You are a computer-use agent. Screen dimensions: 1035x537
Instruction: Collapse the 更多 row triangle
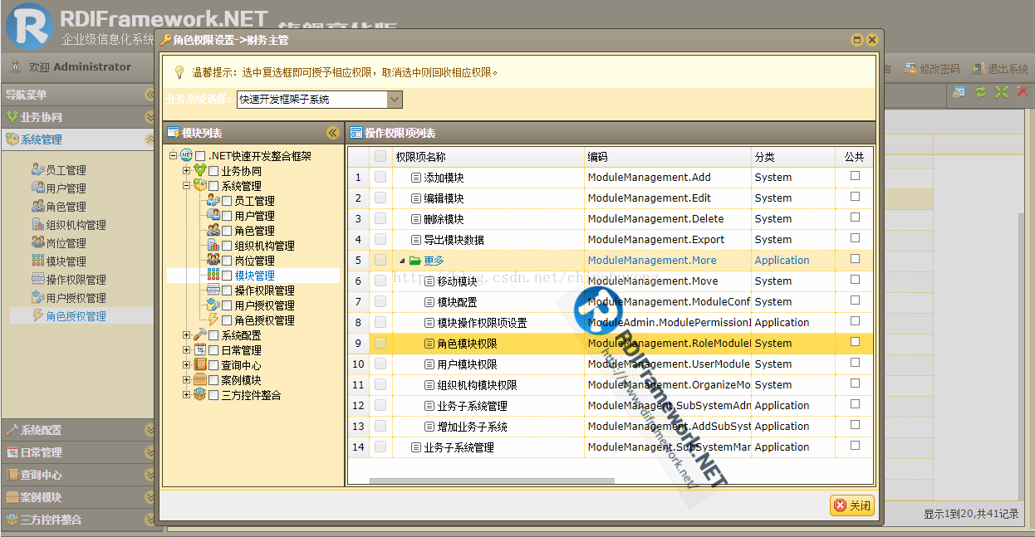tap(402, 261)
